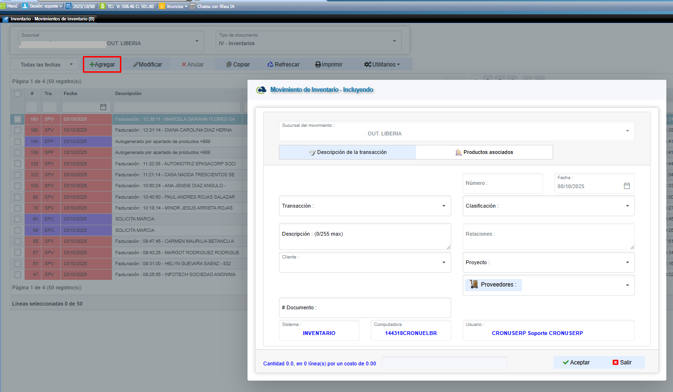Switch to Productos asociados tab

pos(484,152)
